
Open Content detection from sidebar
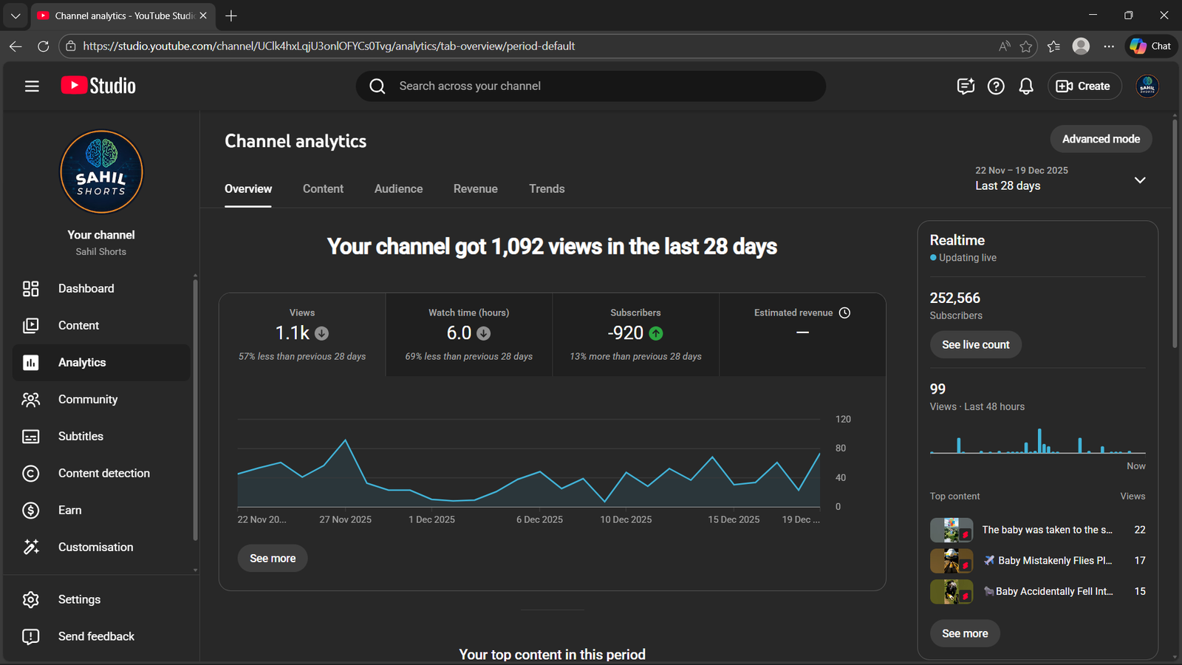pos(30,474)
